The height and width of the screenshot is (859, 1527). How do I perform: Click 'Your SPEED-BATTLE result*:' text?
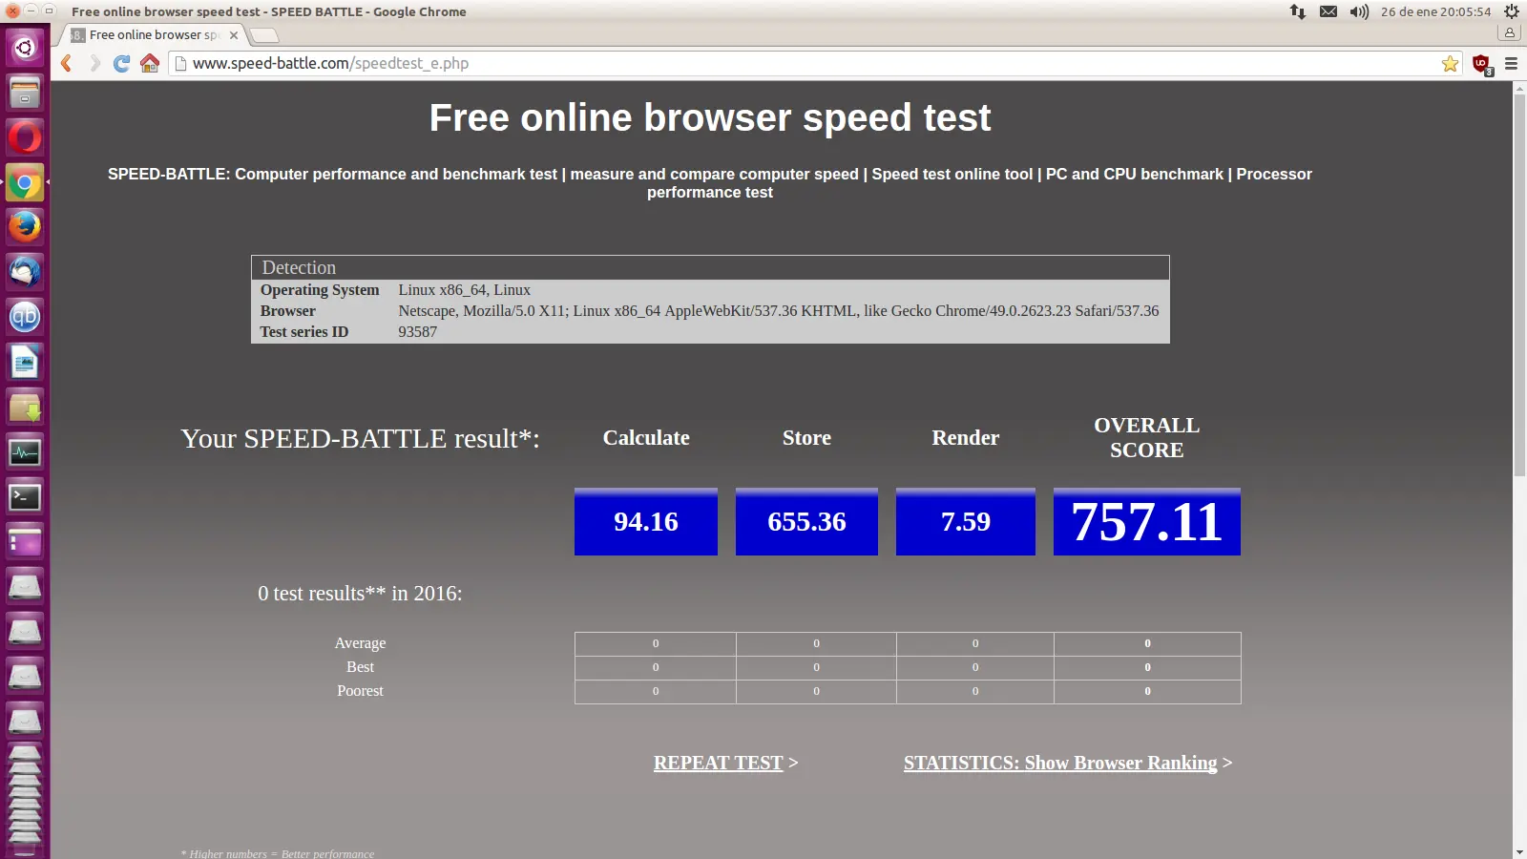click(360, 438)
